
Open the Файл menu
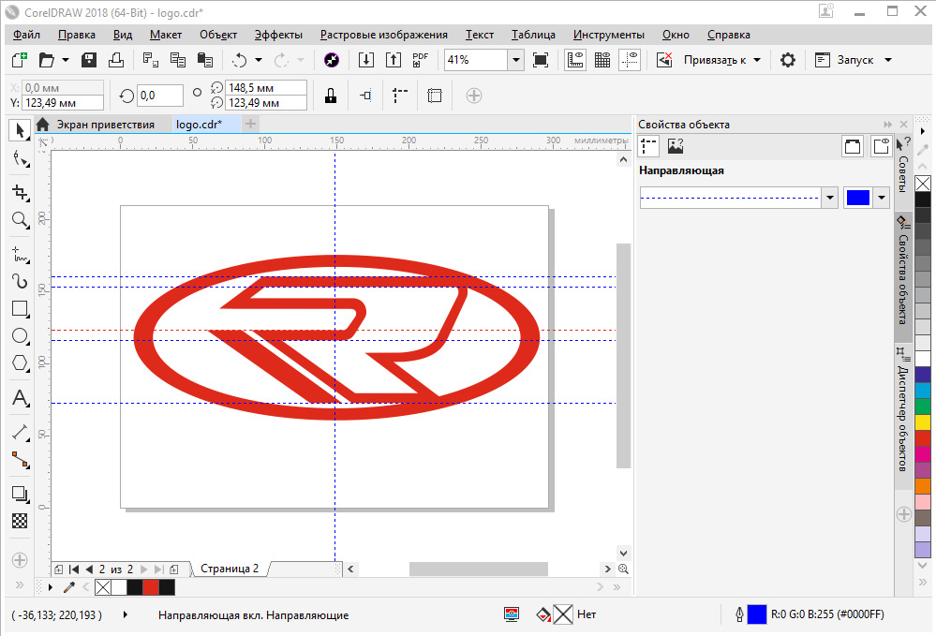click(x=26, y=35)
